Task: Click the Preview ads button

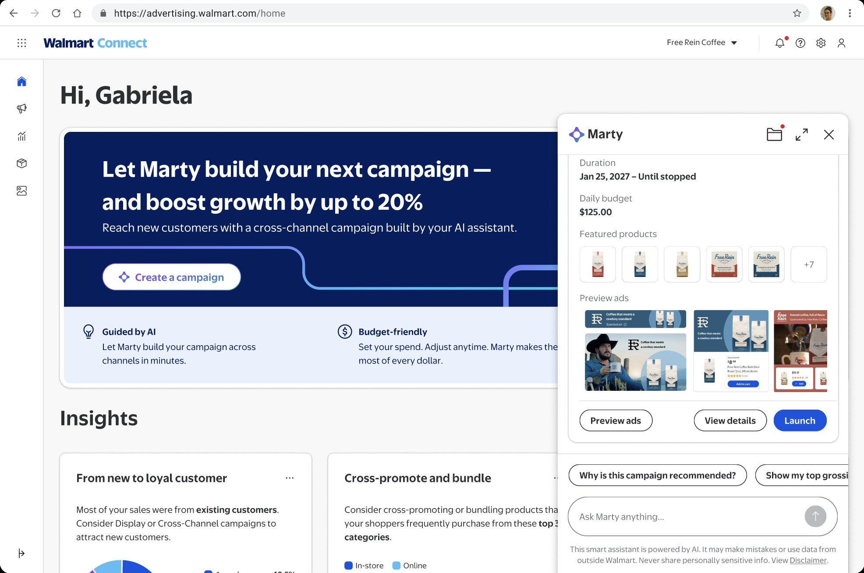Action: tap(616, 421)
